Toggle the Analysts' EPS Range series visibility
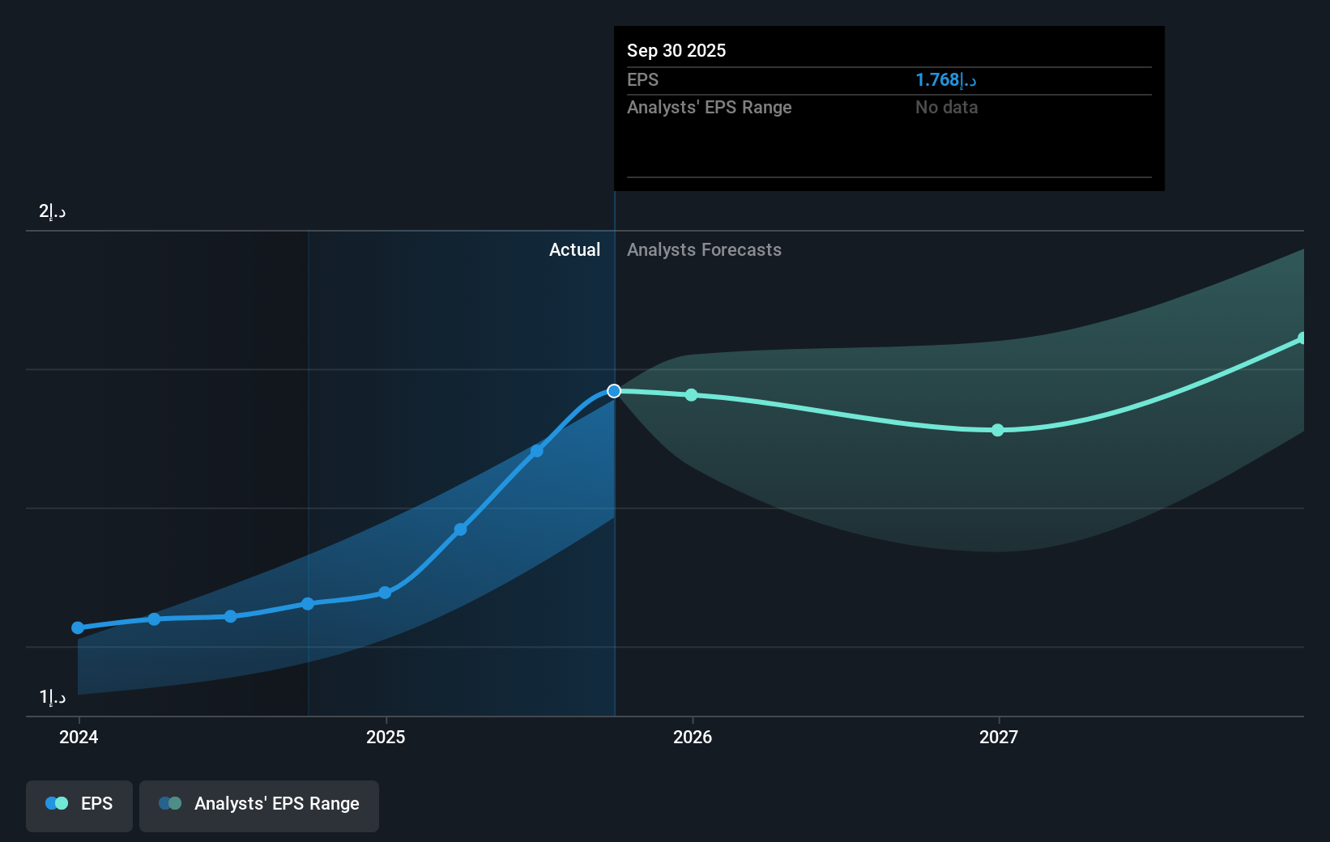Viewport: 1330px width, 842px height. 258,806
